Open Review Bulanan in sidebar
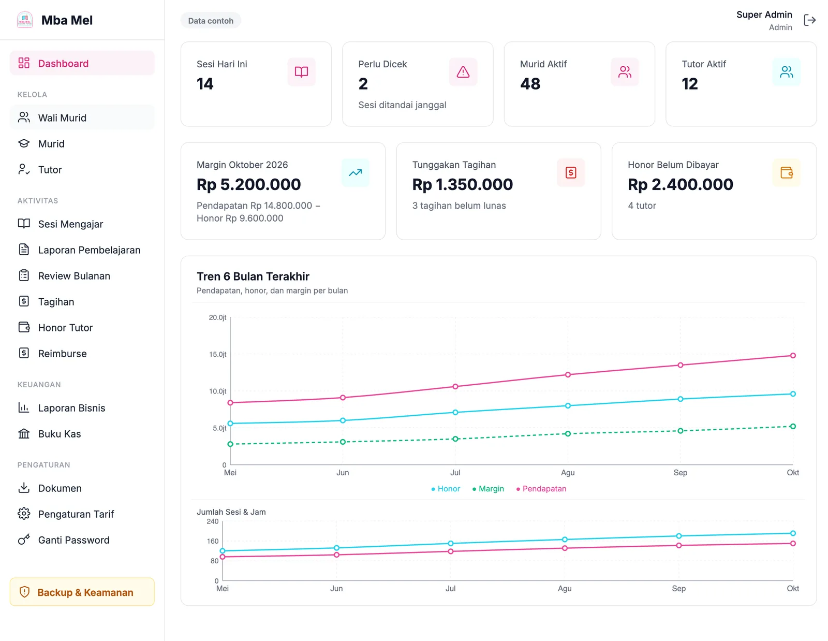 tap(82, 275)
